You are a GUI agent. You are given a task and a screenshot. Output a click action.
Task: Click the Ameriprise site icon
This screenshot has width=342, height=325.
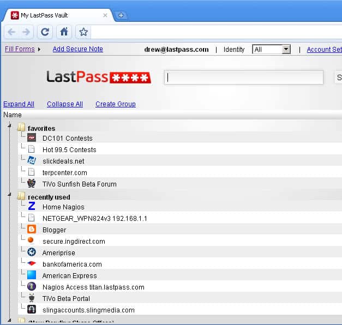pyautogui.click(x=32, y=252)
